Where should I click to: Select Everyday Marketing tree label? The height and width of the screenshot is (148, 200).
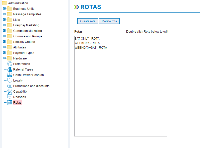tap(26, 25)
